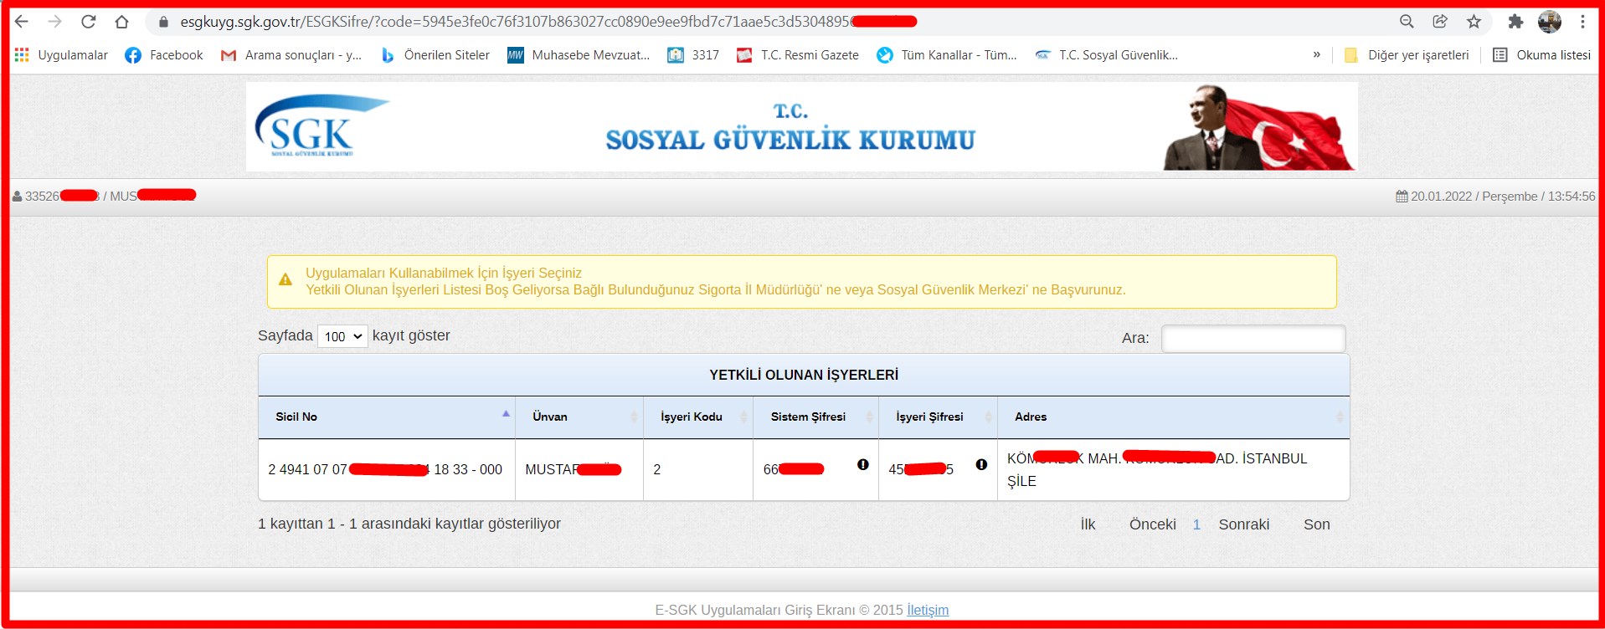The width and height of the screenshot is (1605, 629).
Task: Open the Okuma listesi reading list
Action: [x=1541, y=55]
